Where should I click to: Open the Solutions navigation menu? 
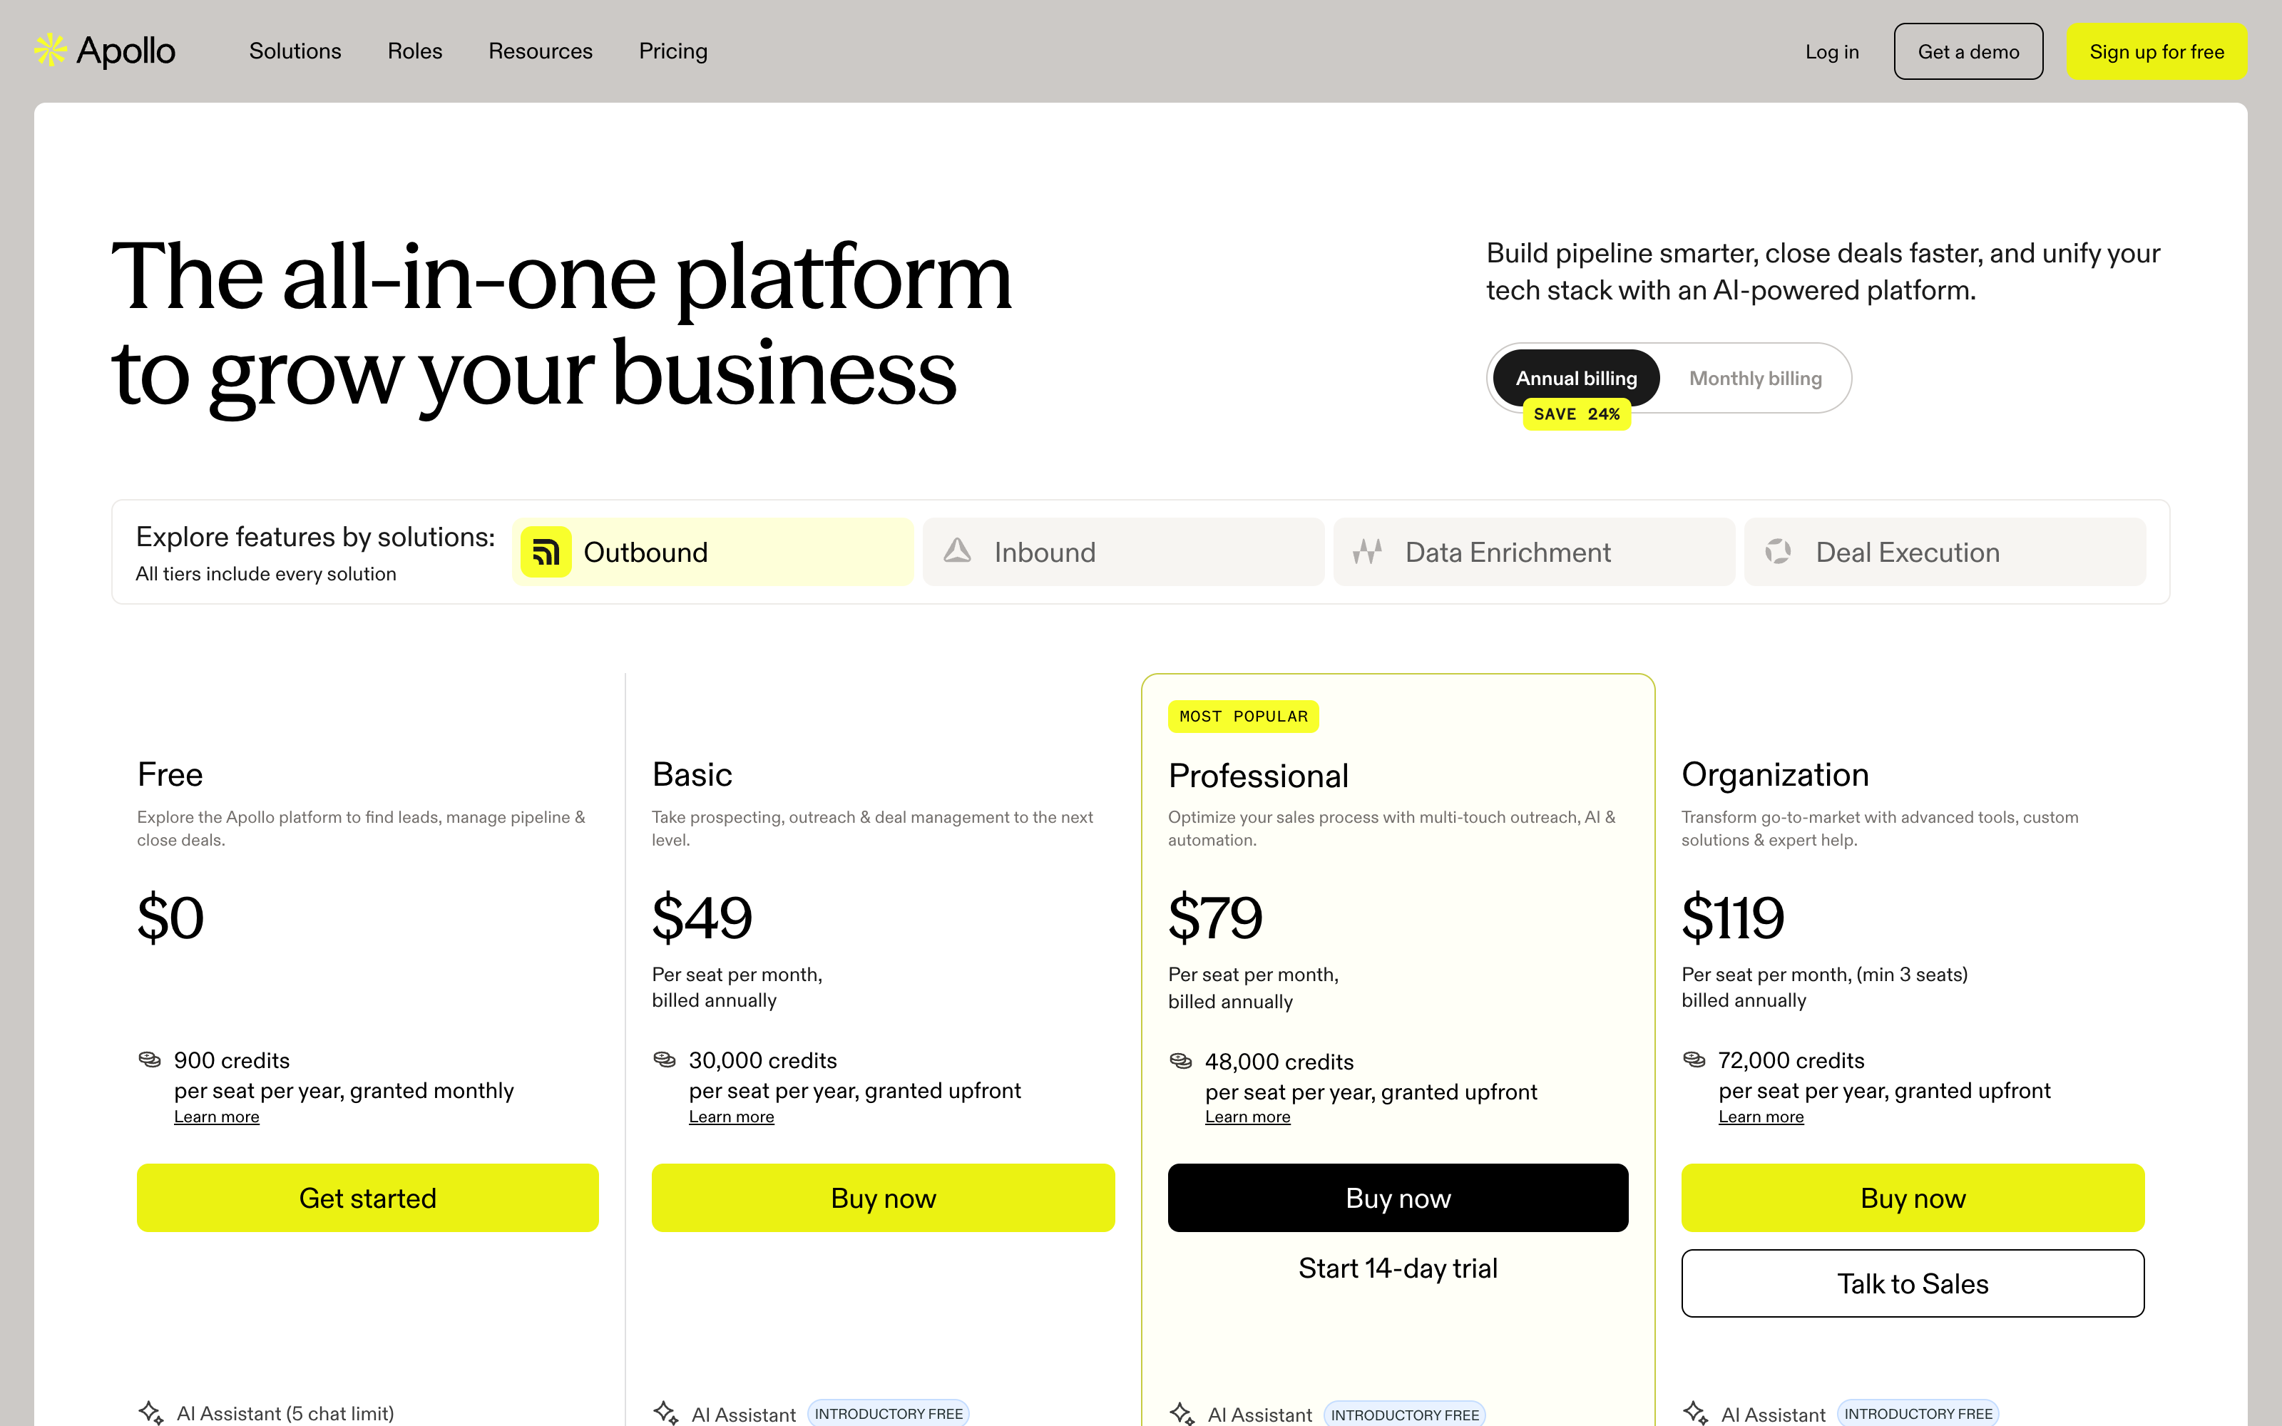(295, 51)
